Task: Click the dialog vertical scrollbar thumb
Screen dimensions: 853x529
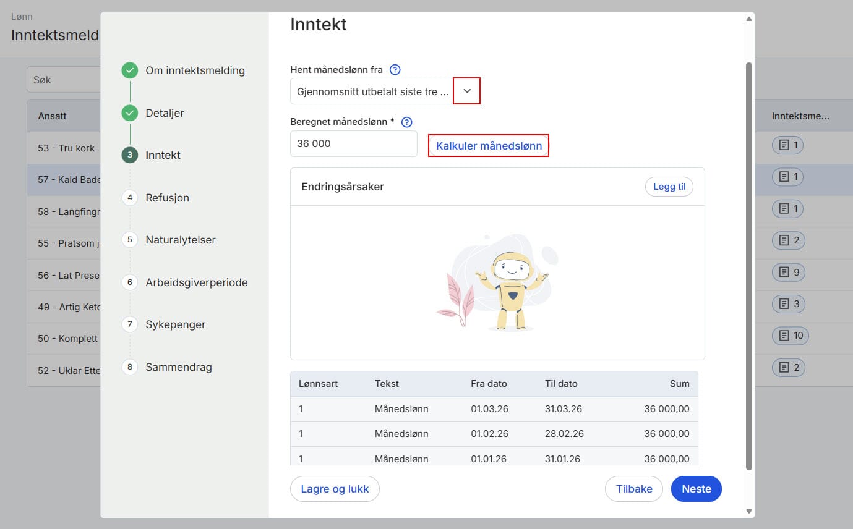Action: pos(749,266)
